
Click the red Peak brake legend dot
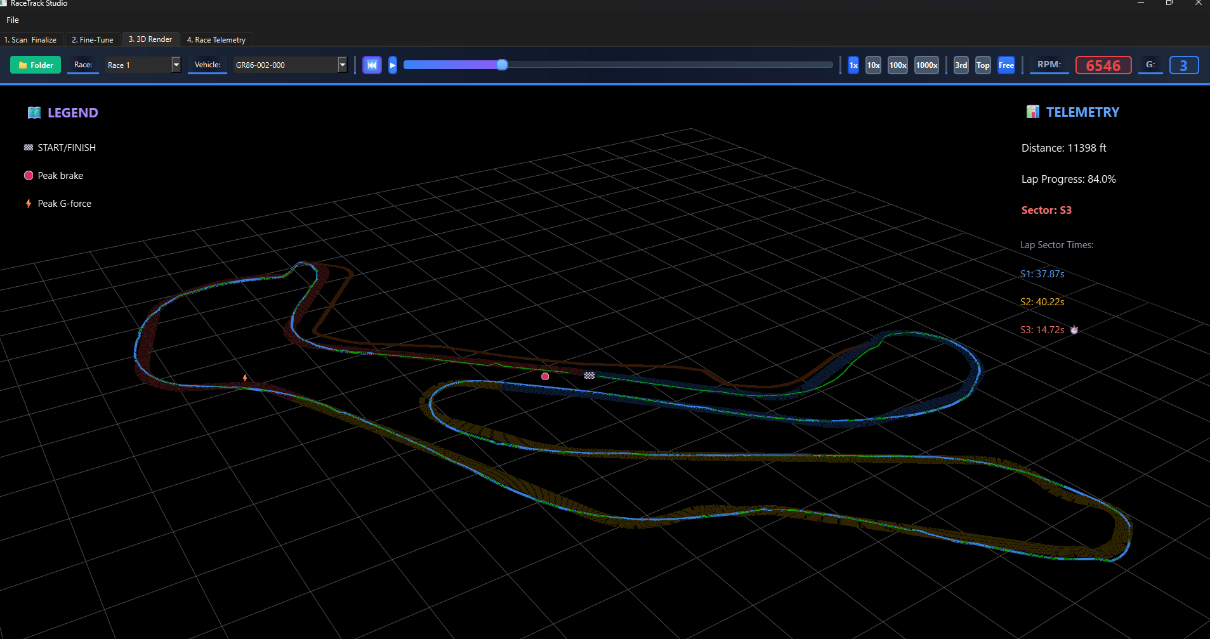(x=29, y=175)
